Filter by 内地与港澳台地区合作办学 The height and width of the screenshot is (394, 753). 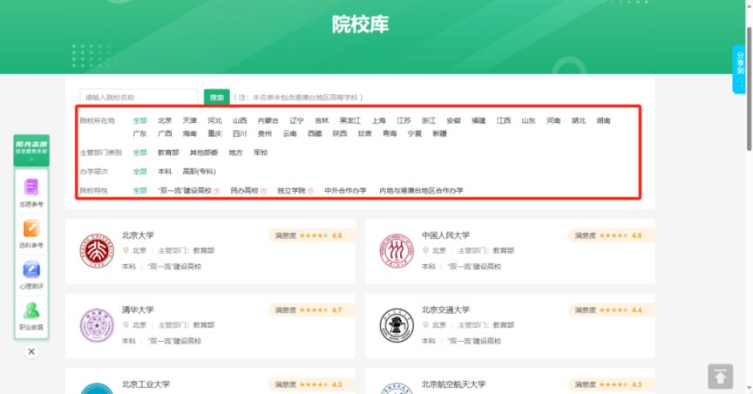(x=421, y=191)
